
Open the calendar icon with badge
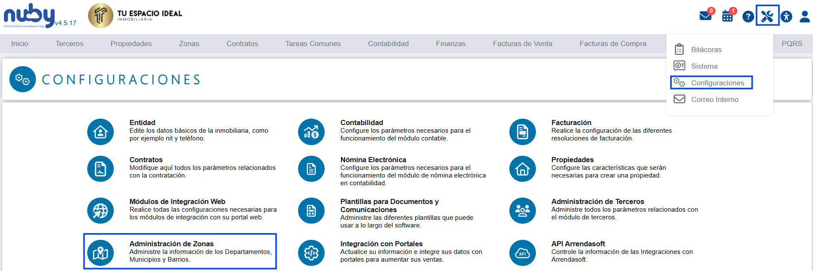click(x=727, y=17)
